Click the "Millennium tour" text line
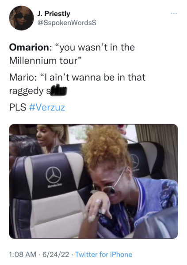 click(x=46, y=61)
